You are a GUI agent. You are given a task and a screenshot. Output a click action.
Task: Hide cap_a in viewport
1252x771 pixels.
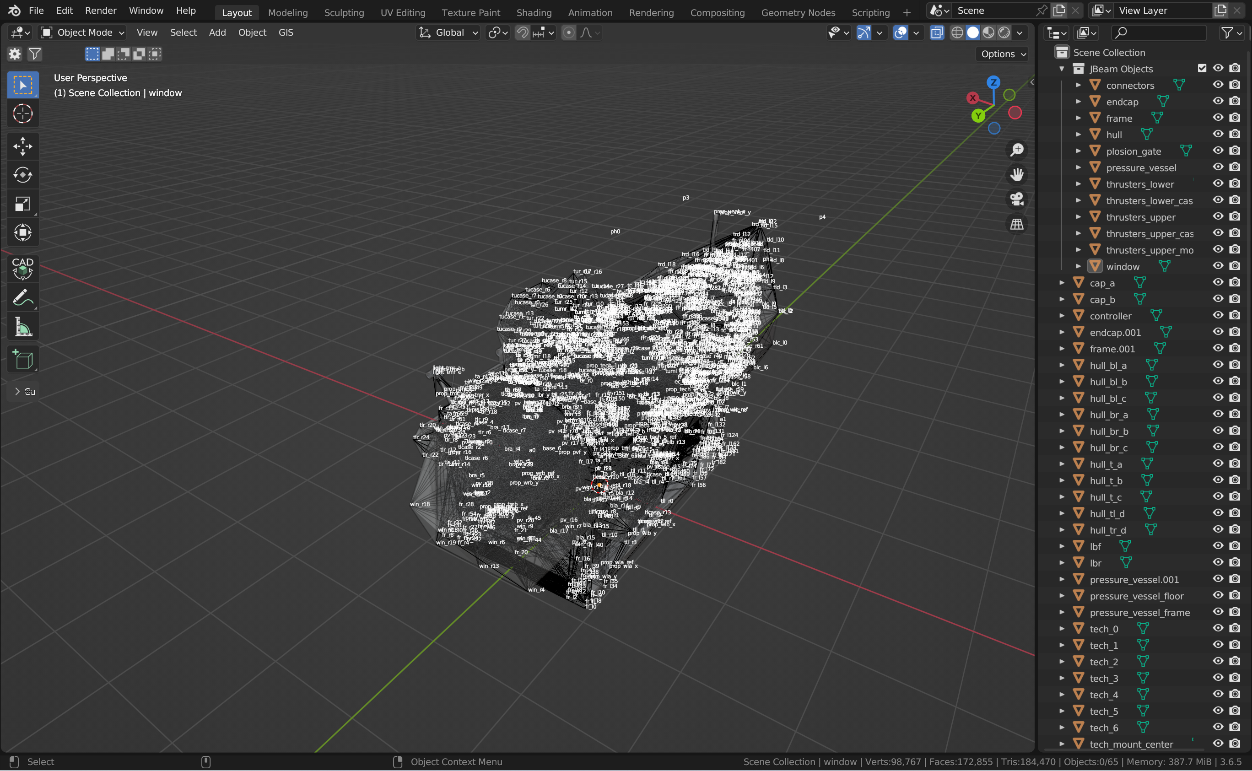pyautogui.click(x=1218, y=282)
